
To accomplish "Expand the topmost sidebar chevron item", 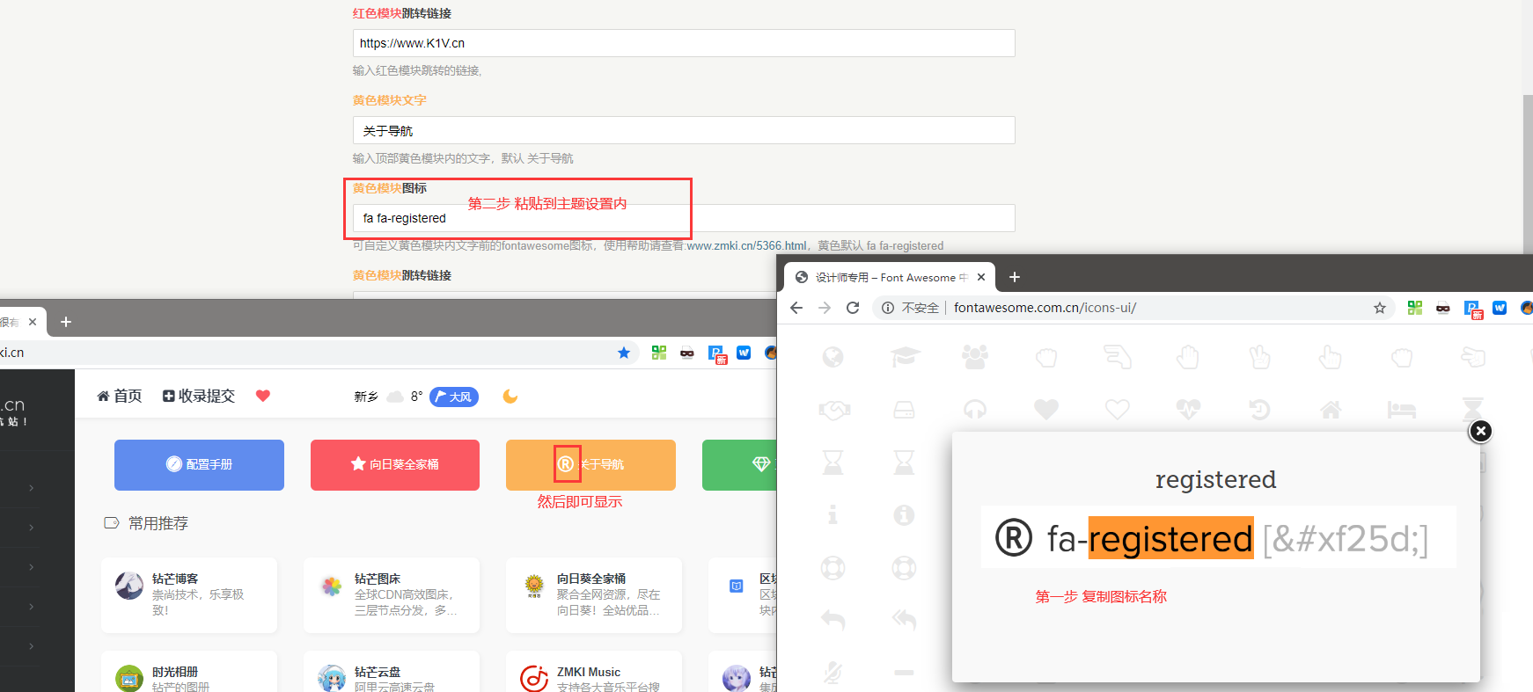I will (32, 488).
